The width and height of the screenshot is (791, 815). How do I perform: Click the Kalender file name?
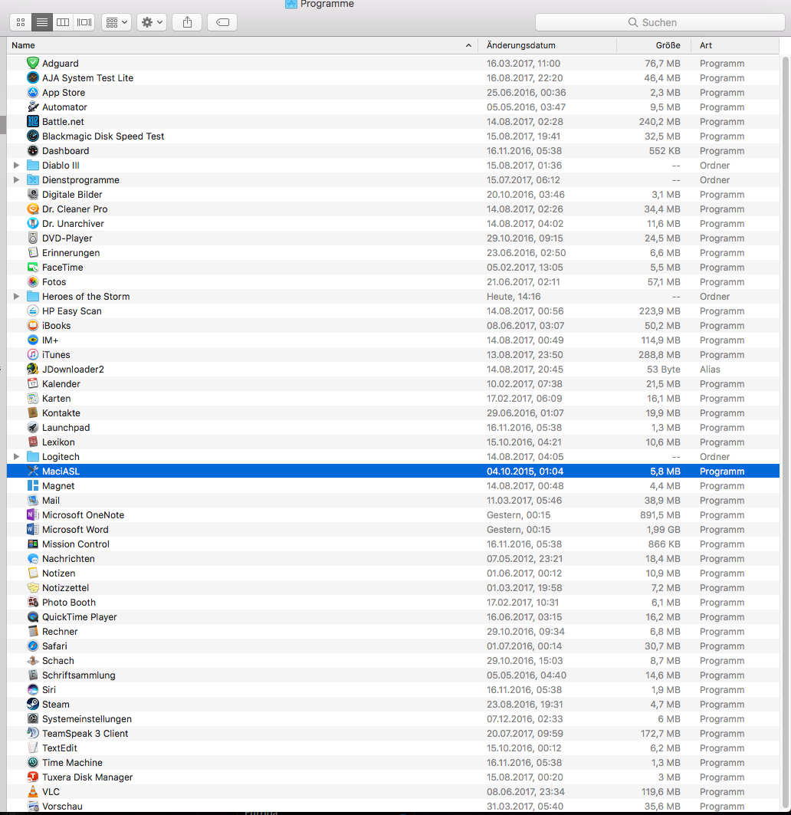tap(61, 383)
